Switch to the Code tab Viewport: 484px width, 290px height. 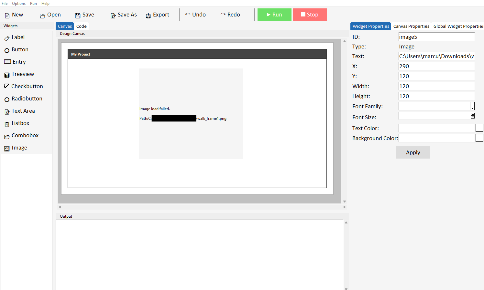[x=81, y=26]
